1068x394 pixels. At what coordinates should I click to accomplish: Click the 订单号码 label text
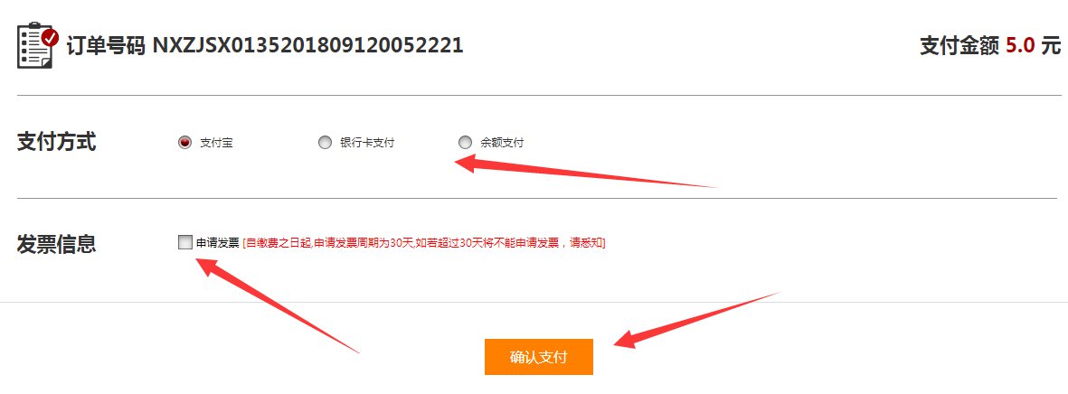click(106, 45)
